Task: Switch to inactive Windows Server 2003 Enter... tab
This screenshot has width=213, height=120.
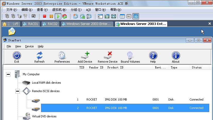Action: click(x=87, y=24)
